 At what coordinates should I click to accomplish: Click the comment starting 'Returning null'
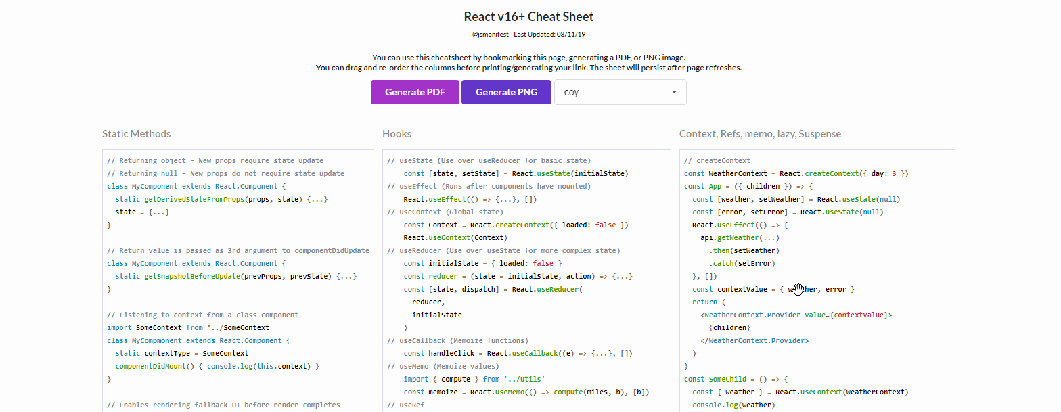pos(226,173)
